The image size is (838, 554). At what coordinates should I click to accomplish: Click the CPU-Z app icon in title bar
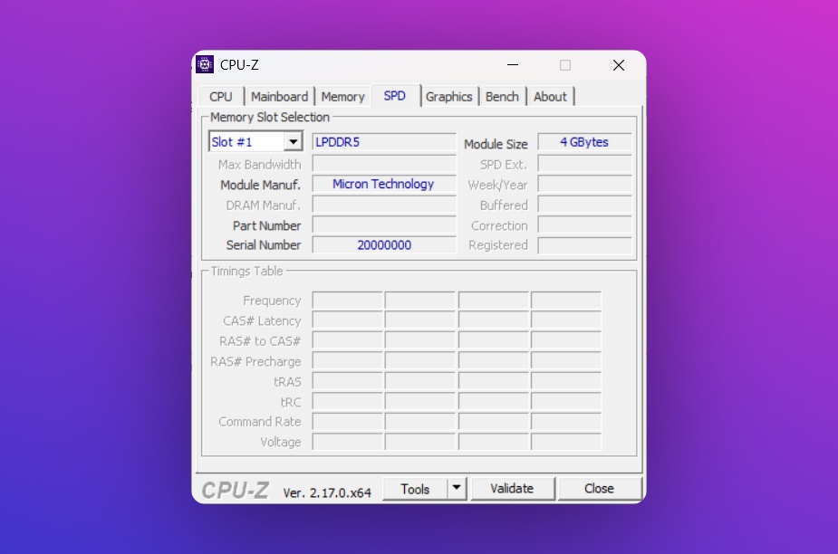click(x=205, y=64)
